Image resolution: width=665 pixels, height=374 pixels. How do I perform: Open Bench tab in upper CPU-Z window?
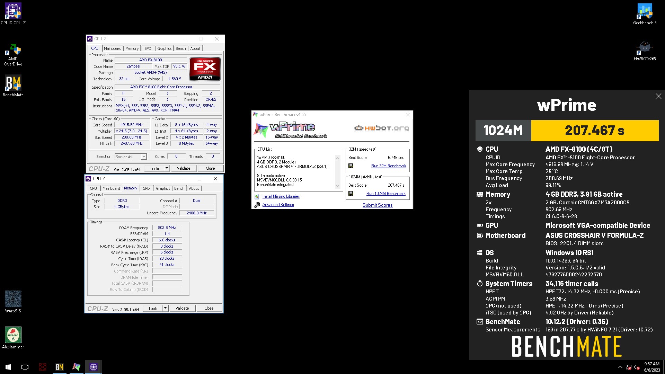coord(180,48)
